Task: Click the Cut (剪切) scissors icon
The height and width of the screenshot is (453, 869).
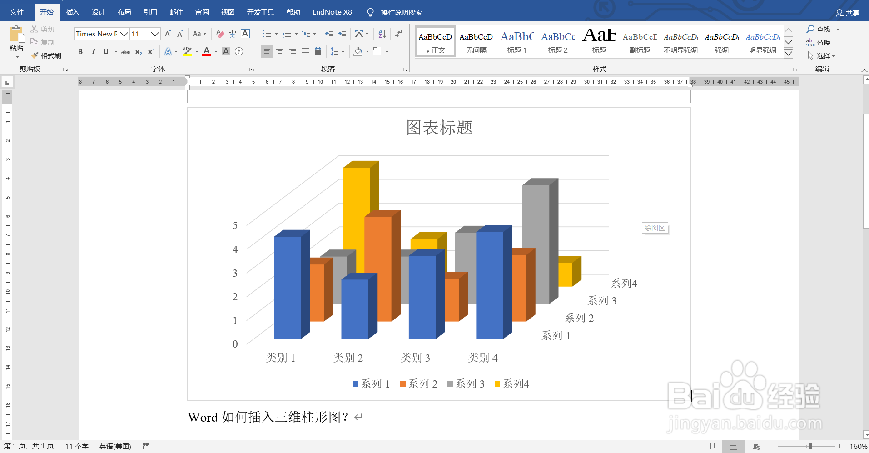Action: click(x=34, y=29)
